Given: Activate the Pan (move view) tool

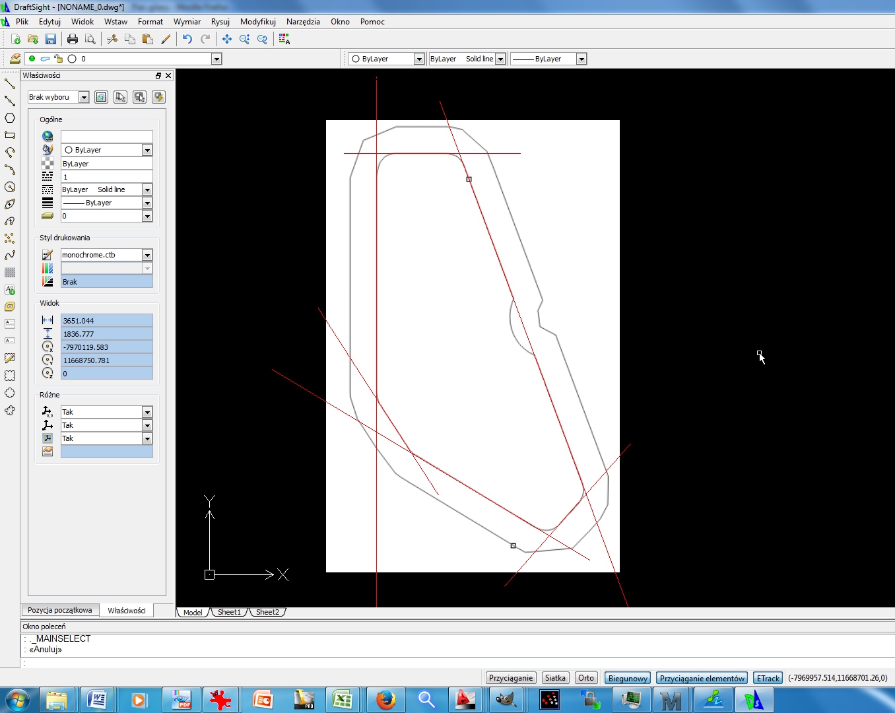Looking at the screenshot, I should coord(226,40).
